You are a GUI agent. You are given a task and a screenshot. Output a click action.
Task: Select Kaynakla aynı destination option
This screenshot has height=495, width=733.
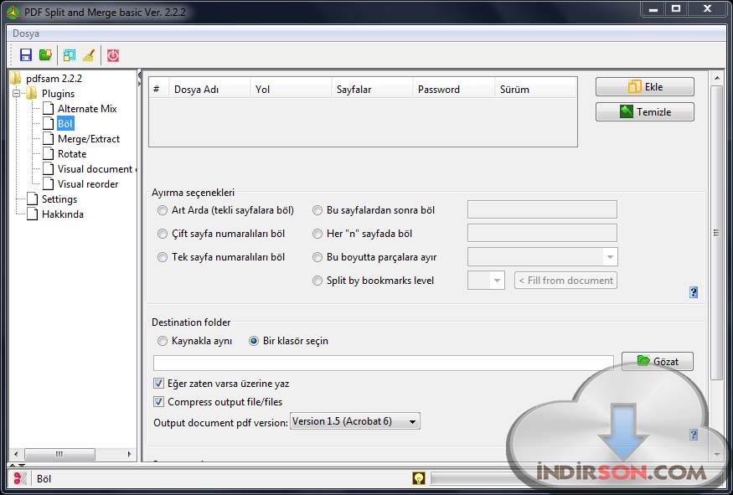click(163, 341)
